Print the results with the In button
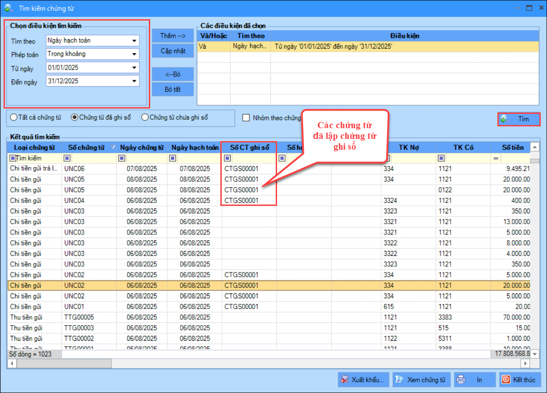The image size is (547, 393). click(x=475, y=380)
